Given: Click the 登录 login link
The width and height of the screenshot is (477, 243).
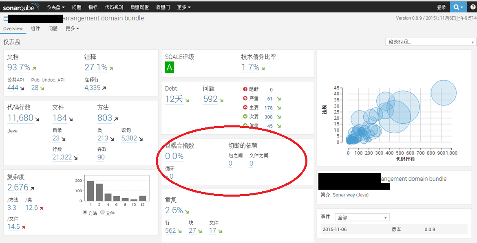Looking at the screenshot, I should point(441,7).
